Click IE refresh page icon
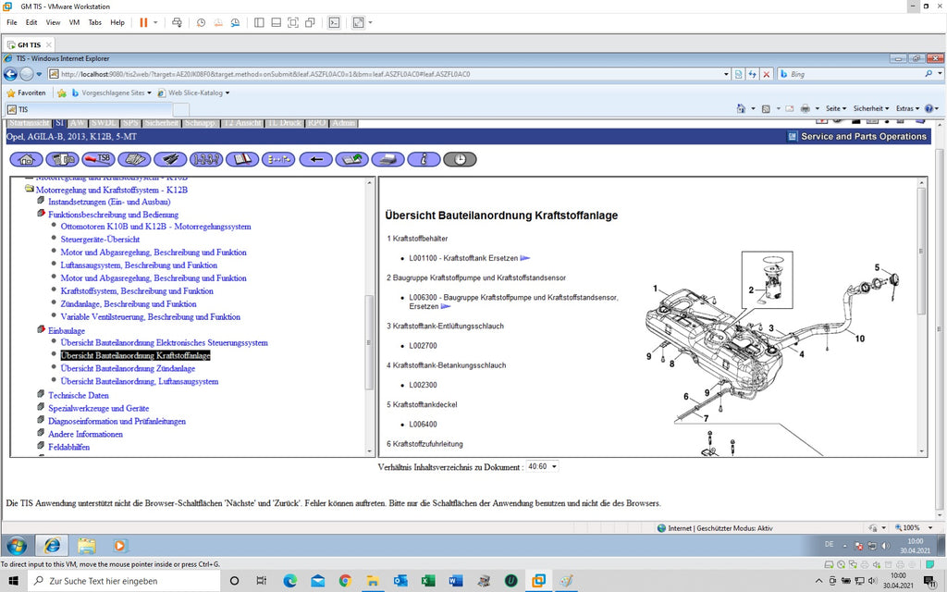This screenshot has height=592, width=947. coord(752,74)
